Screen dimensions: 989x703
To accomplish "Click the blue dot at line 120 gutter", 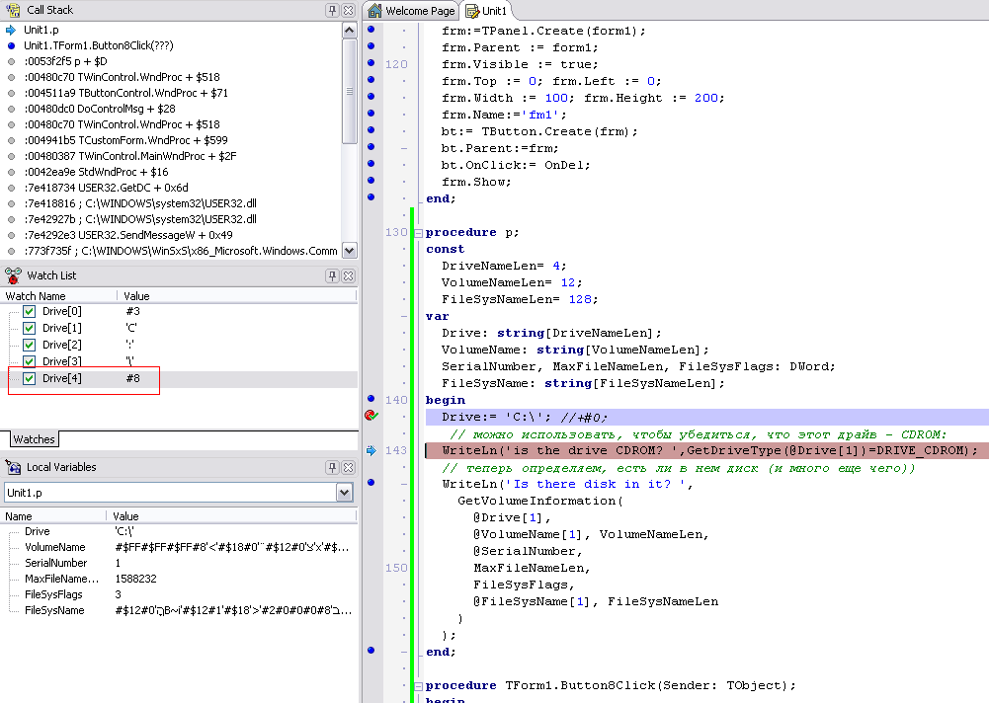I will tap(371, 64).
